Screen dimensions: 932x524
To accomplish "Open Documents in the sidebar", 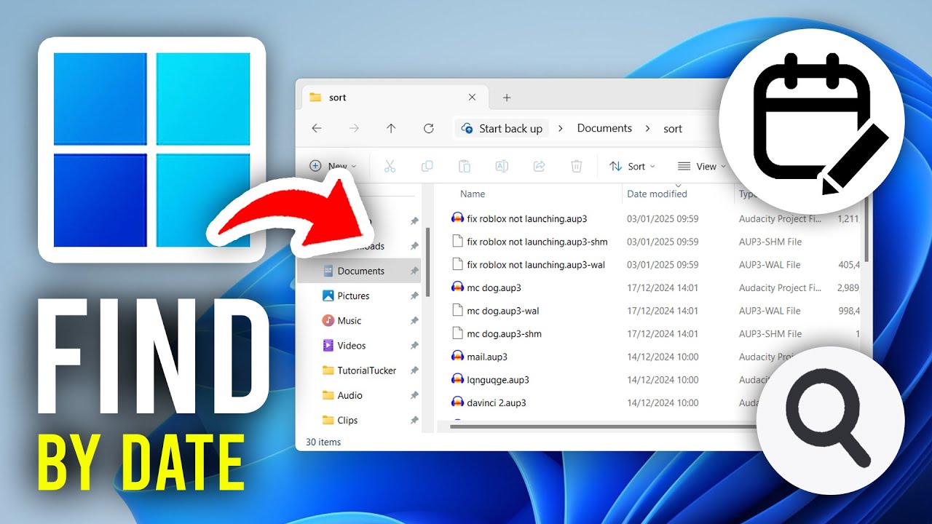I will (x=360, y=271).
